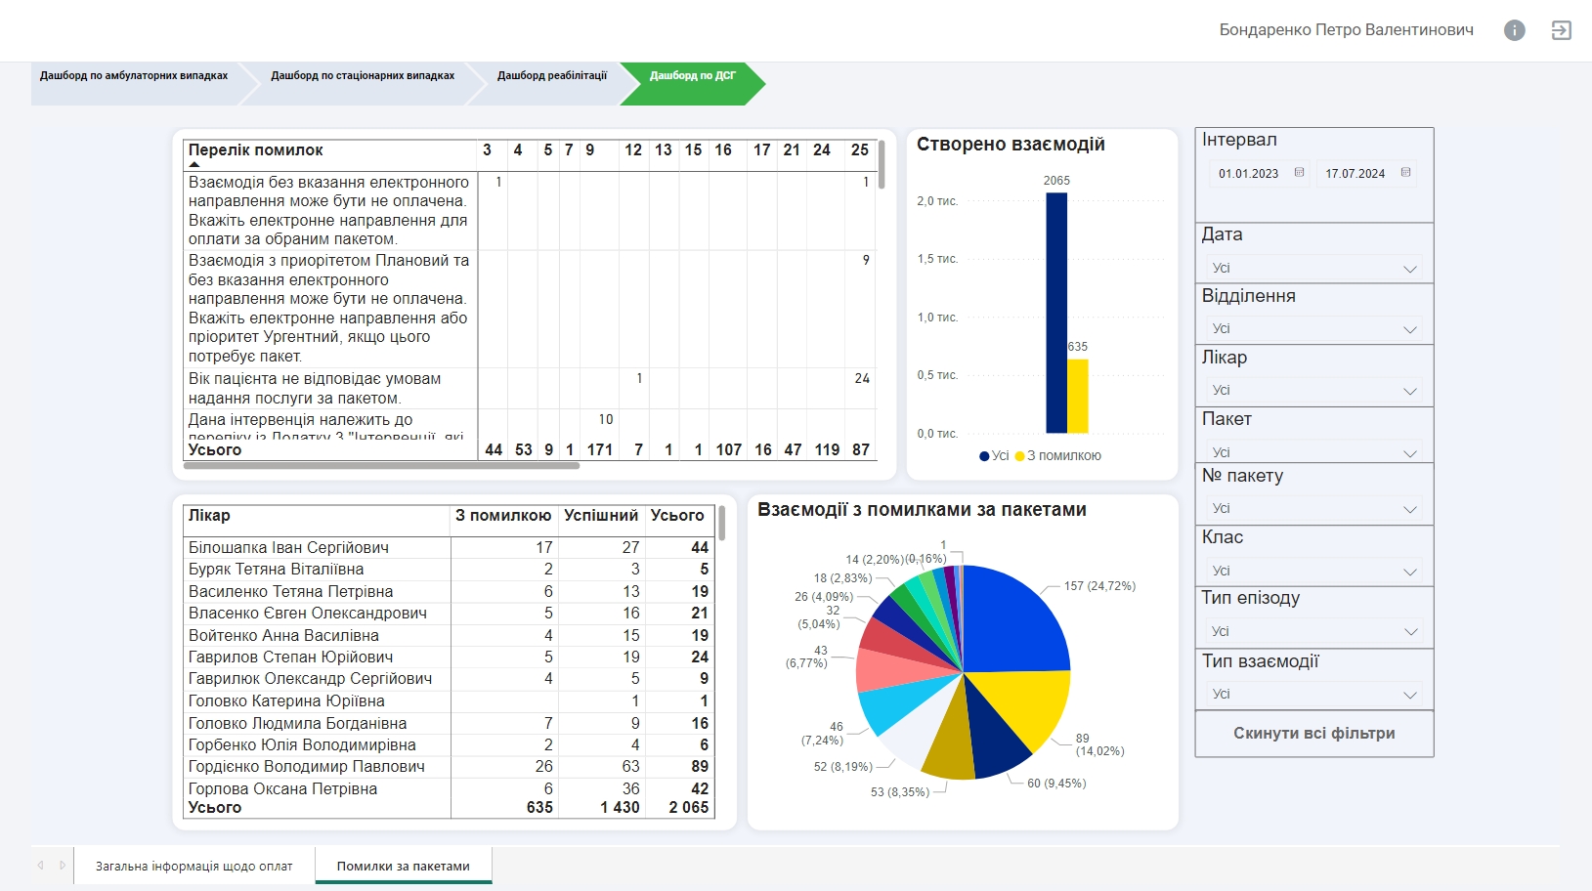Select row Гаврилов Степан Юрійович

(x=449, y=658)
